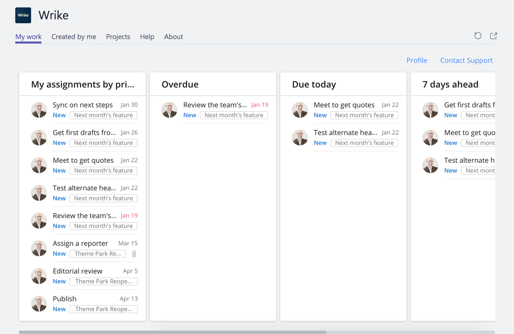Click the avatar next to the Publish task

(x=39, y=304)
